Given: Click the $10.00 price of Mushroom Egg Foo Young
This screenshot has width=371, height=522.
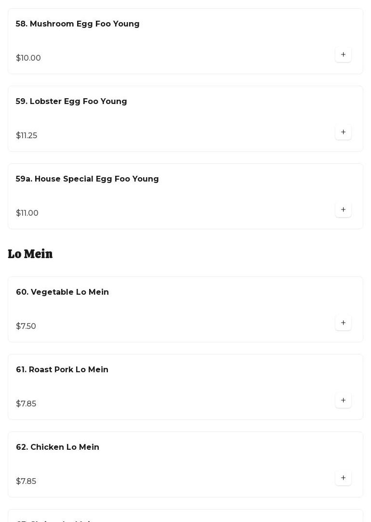Looking at the screenshot, I should (28, 58).
